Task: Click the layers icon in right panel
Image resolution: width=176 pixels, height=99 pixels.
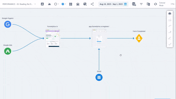Action: (170, 14)
